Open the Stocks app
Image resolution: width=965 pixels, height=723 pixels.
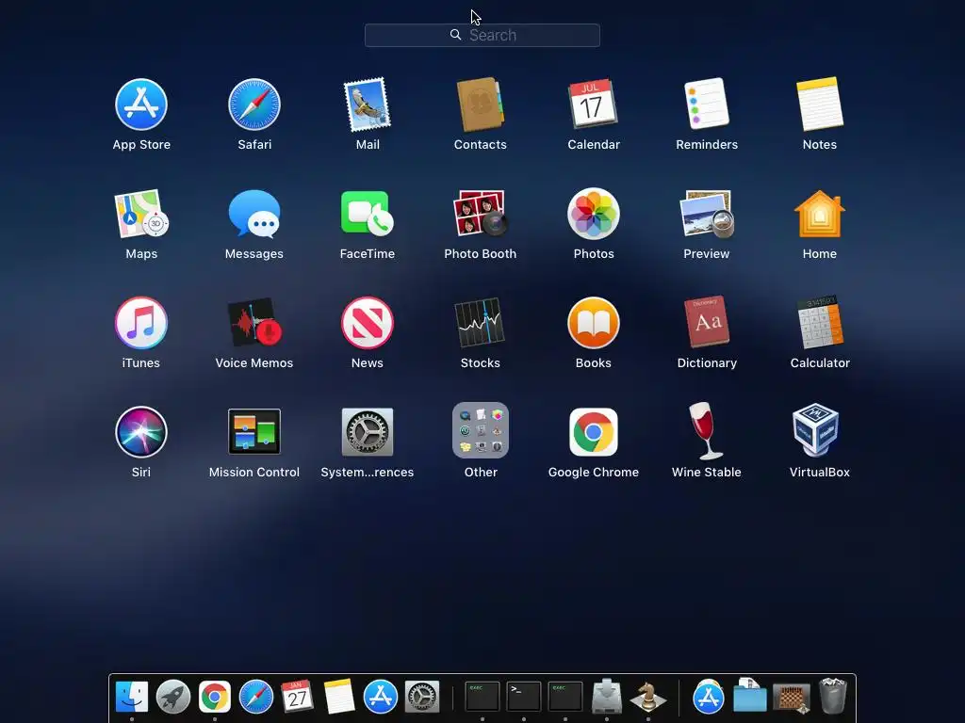(x=480, y=323)
